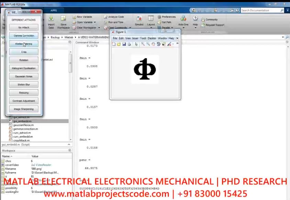Click the Rotate 3D tool in Figure 1
Viewport: 290px width, 200px height.
click(x=158, y=44)
